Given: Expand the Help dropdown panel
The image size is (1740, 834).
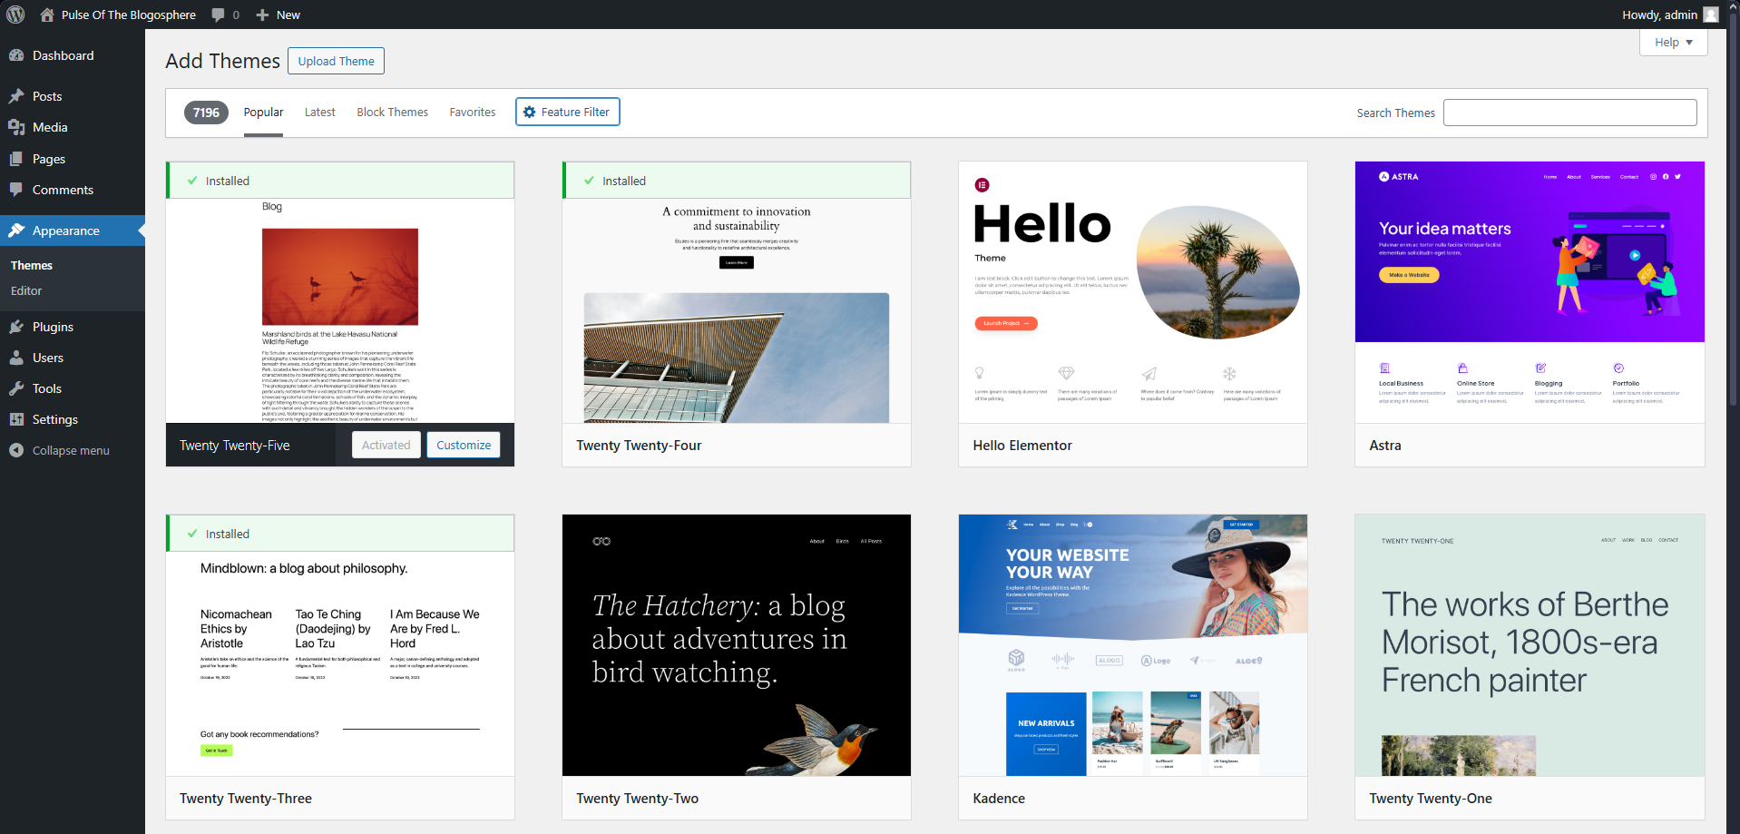Looking at the screenshot, I should coord(1673,43).
